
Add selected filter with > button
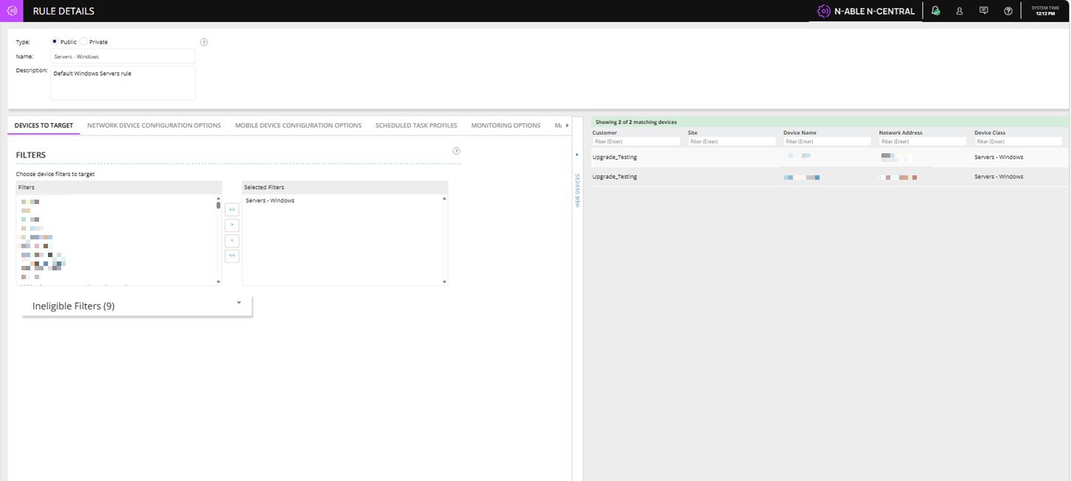[x=232, y=225]
